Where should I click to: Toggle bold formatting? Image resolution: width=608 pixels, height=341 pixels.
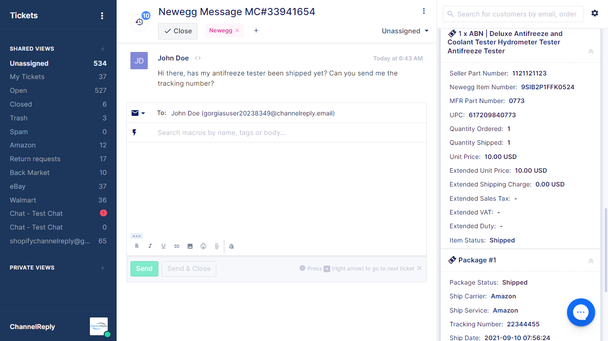coord(137,246)
